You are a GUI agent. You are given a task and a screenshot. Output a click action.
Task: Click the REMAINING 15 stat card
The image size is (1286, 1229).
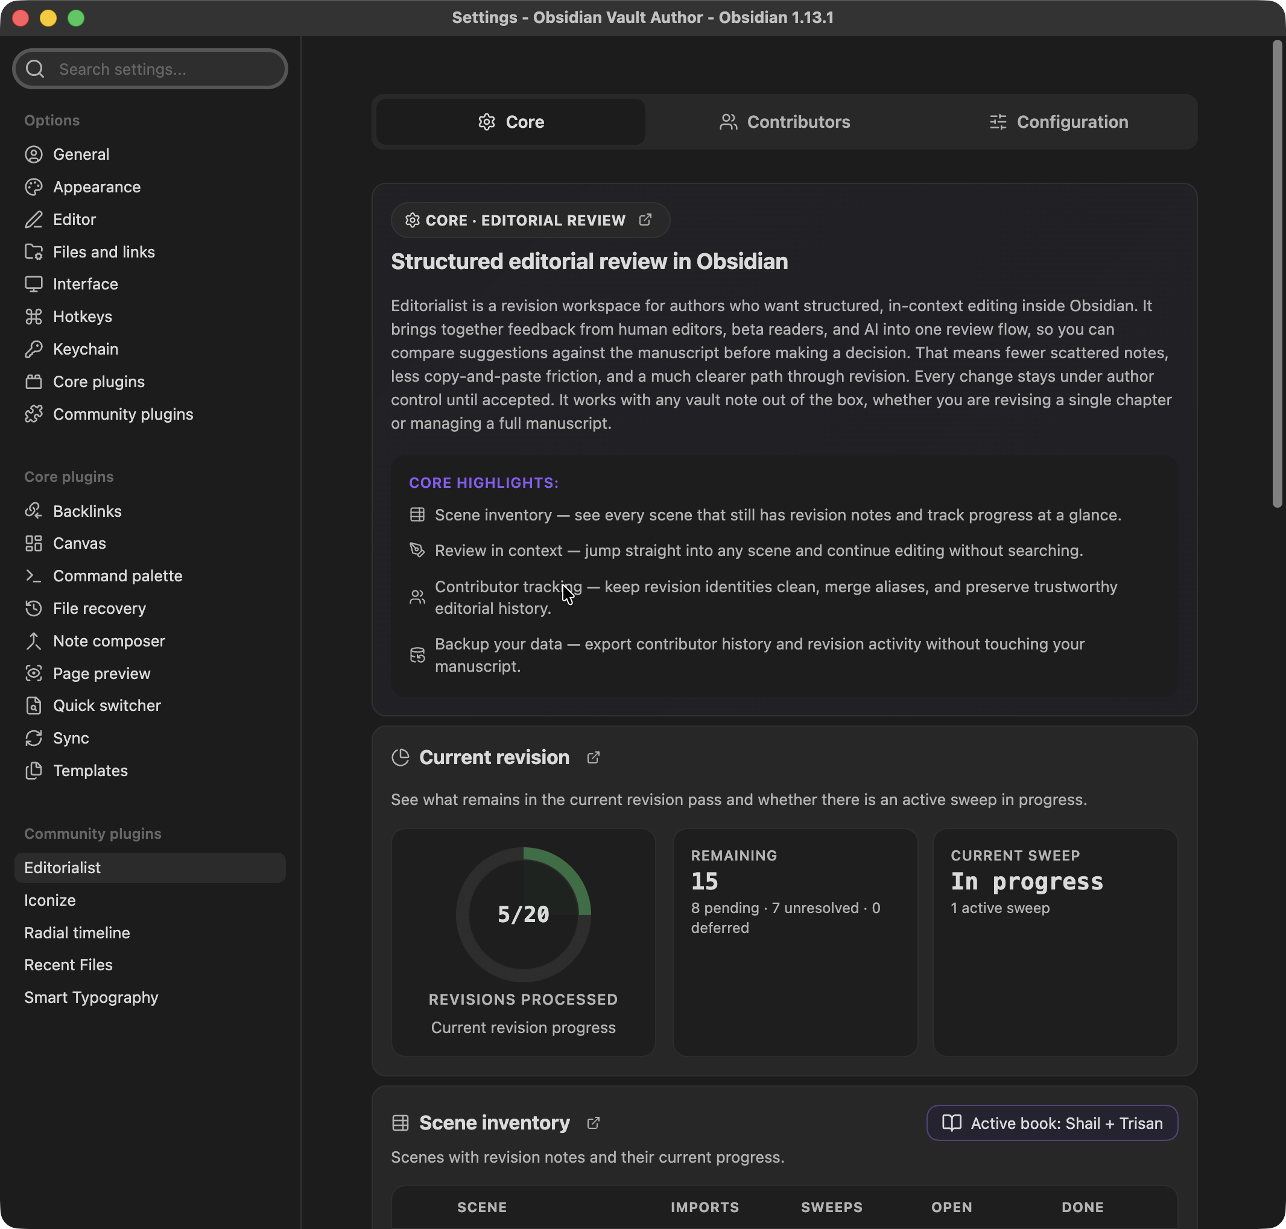pos(796,943)
